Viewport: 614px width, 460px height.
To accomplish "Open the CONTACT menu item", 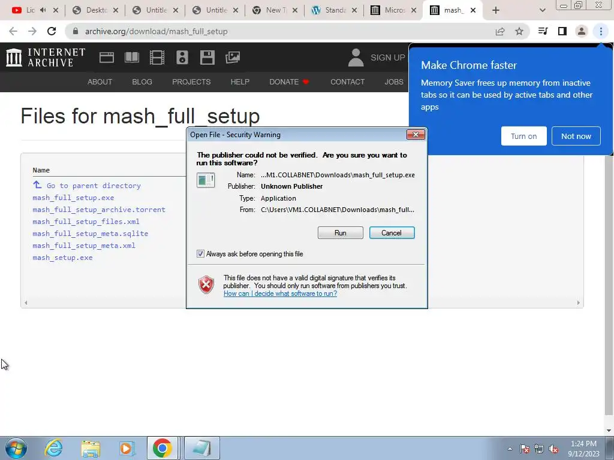I will tap(347, 81).
